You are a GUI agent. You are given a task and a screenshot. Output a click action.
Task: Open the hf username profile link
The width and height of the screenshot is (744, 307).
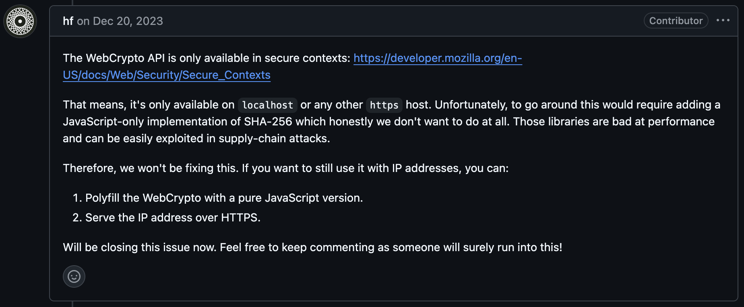coord(68,21)
